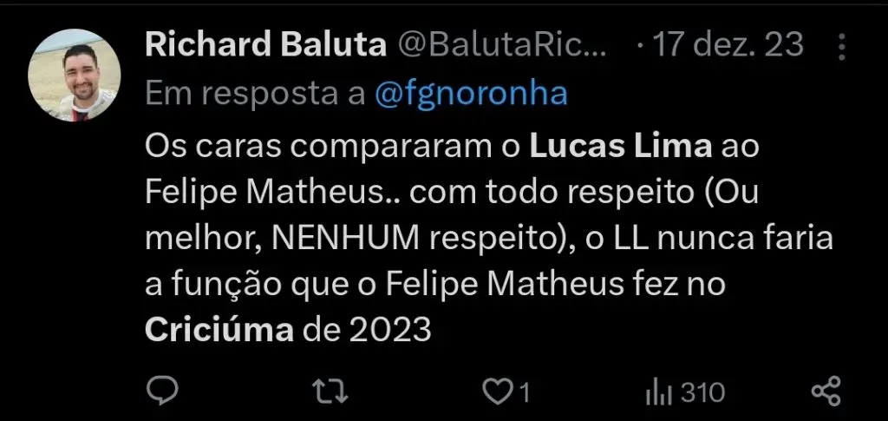Screen dimensions: 888x421
Task: Click the "Em resposta a" label
Action: [255, 94]
